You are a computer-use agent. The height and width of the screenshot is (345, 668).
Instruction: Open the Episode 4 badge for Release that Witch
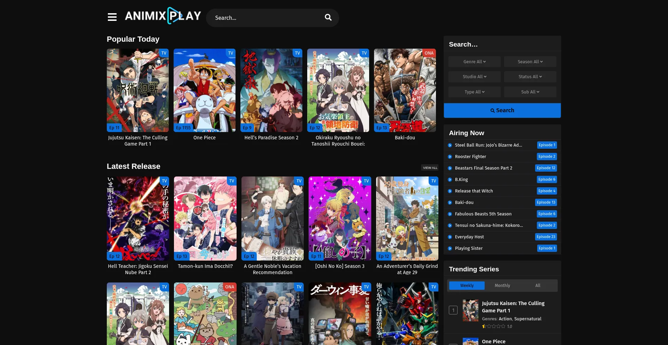pos(547,191)
